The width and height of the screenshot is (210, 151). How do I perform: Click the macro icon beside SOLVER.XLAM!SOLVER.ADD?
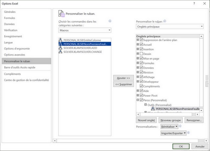point(61,48)
